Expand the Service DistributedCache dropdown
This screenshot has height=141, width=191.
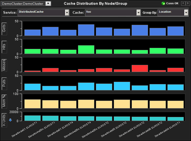click(67, 13)
